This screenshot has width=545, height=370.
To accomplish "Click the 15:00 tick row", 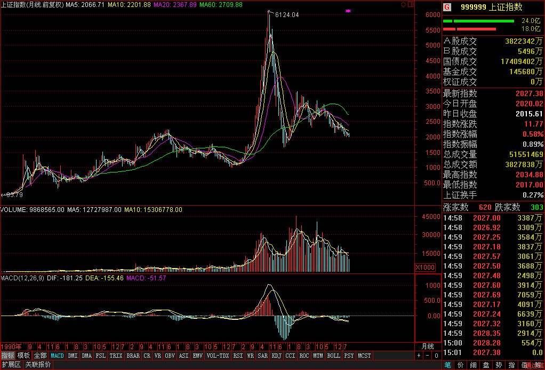I will (x=493, y=343).
